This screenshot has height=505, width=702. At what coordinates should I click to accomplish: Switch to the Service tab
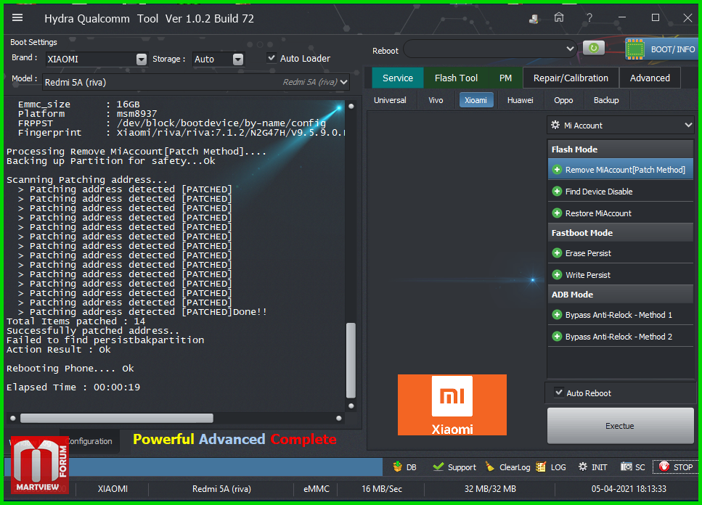[x=398, y=78]
